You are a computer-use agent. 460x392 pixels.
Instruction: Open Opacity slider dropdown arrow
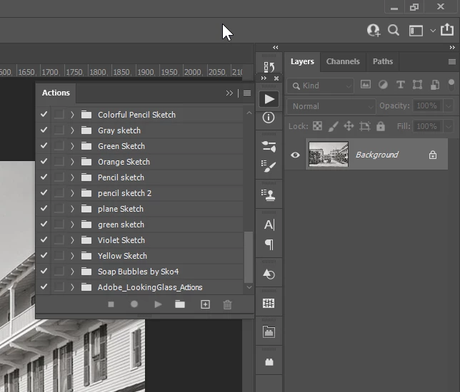tap(449, 106)
